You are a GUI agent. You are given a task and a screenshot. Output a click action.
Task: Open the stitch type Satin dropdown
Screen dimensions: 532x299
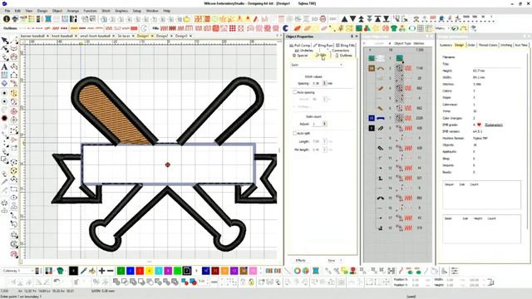point(317,65)
